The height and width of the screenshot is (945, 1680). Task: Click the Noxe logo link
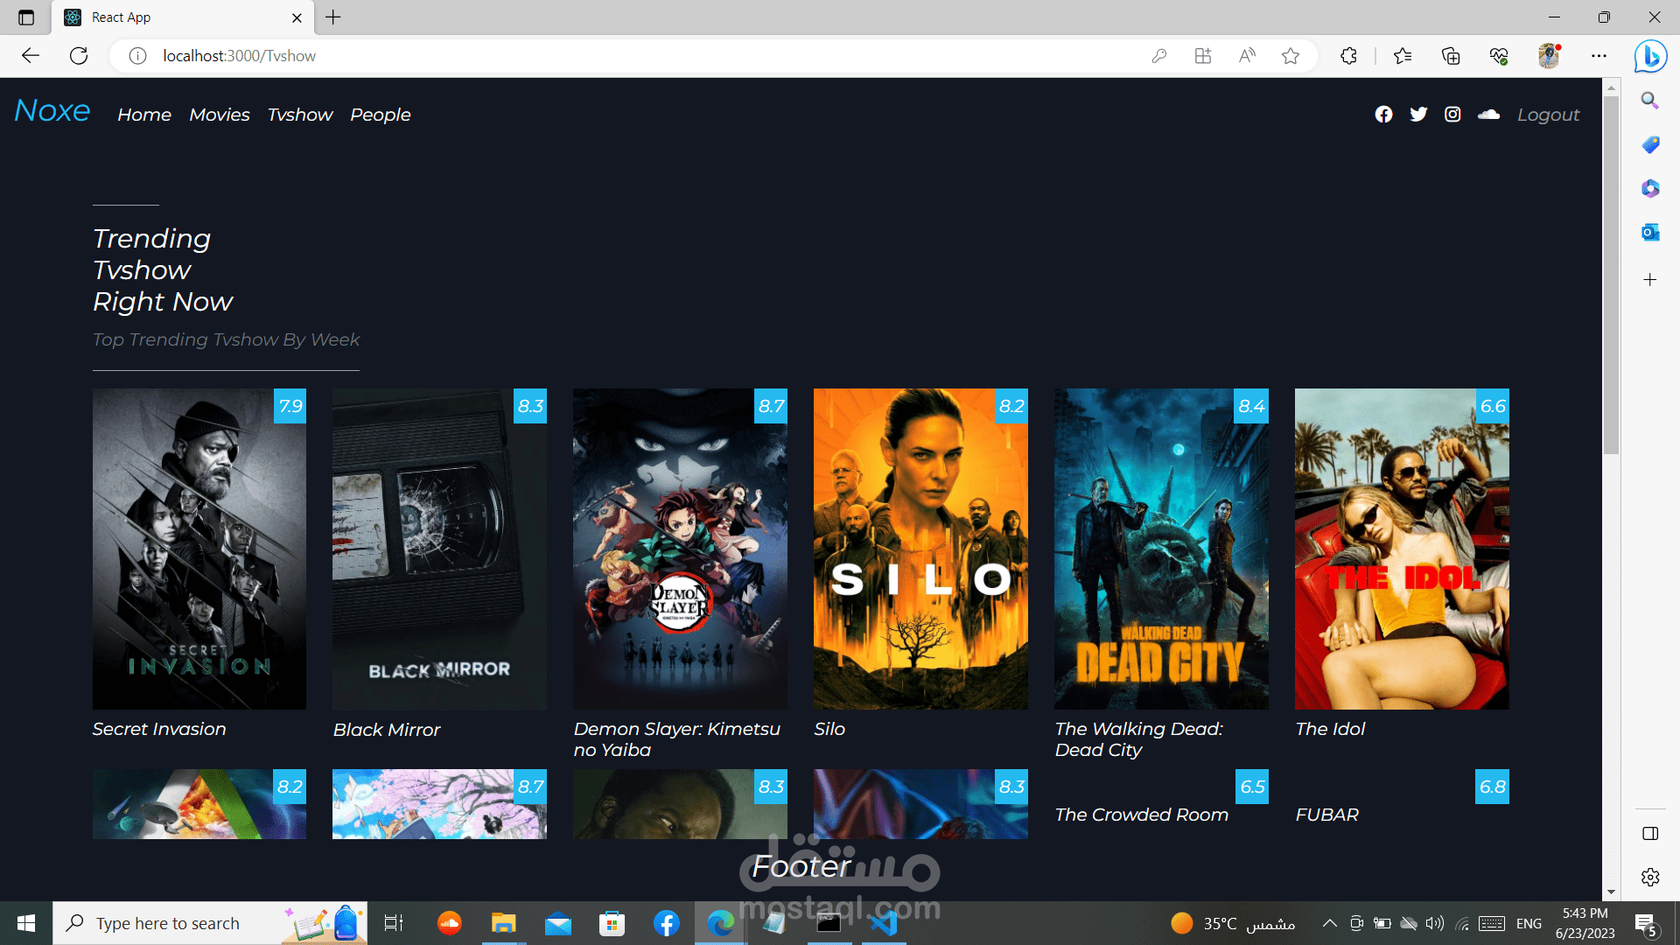(x=52, y=111)
